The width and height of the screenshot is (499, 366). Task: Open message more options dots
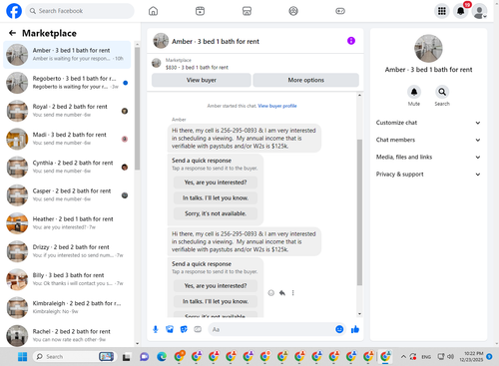tap(293, 293)
